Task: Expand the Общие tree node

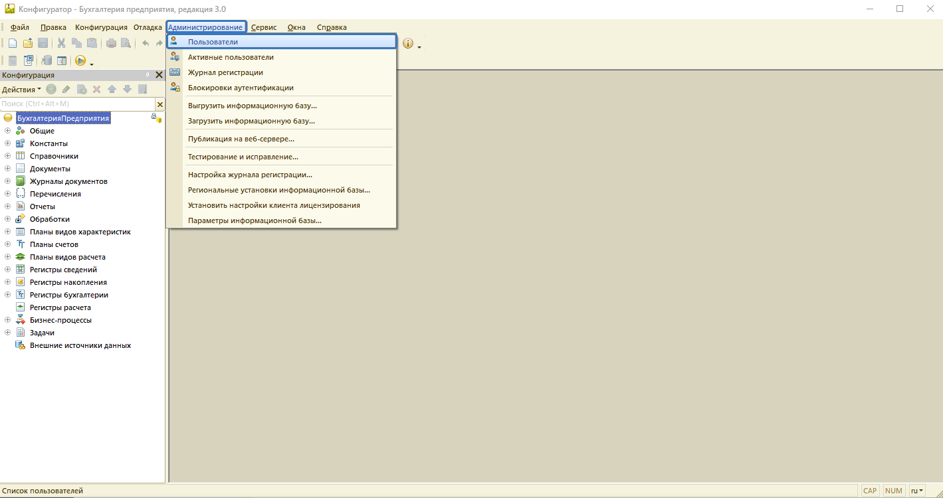Action: (x=8, y=131)
